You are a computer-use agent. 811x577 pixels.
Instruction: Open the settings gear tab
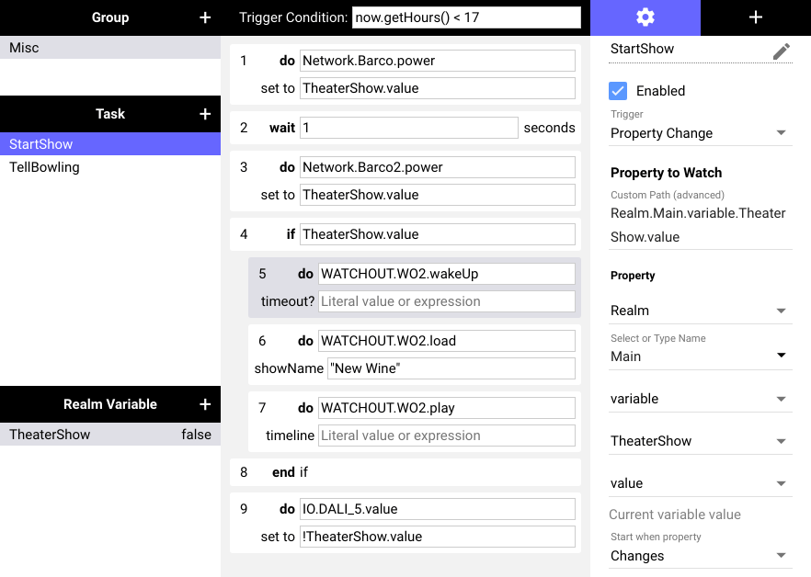point(645,17)
